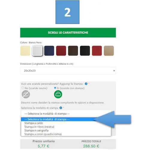
Task: Select 'Sì (scatole con stampa)' radio button
Action: (55, 88)
